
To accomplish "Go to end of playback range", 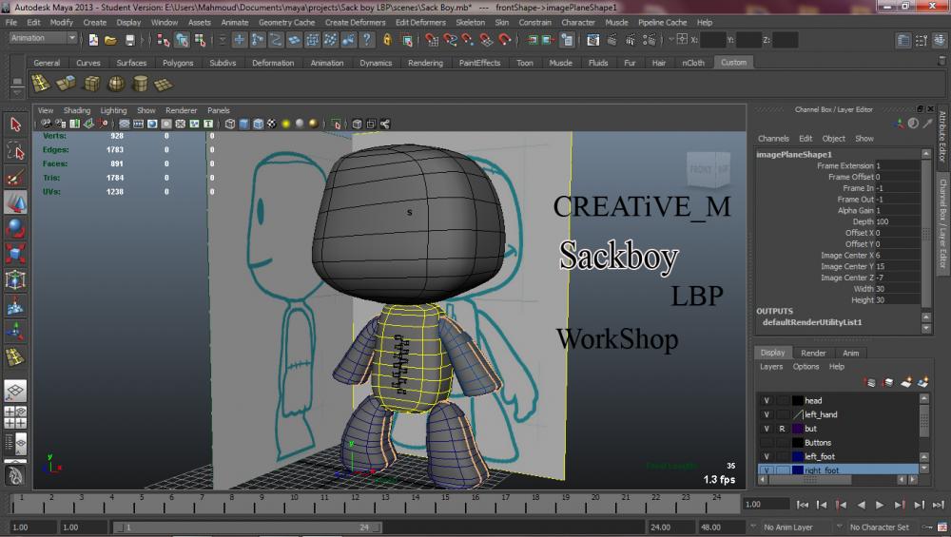I will click(939, 505).
